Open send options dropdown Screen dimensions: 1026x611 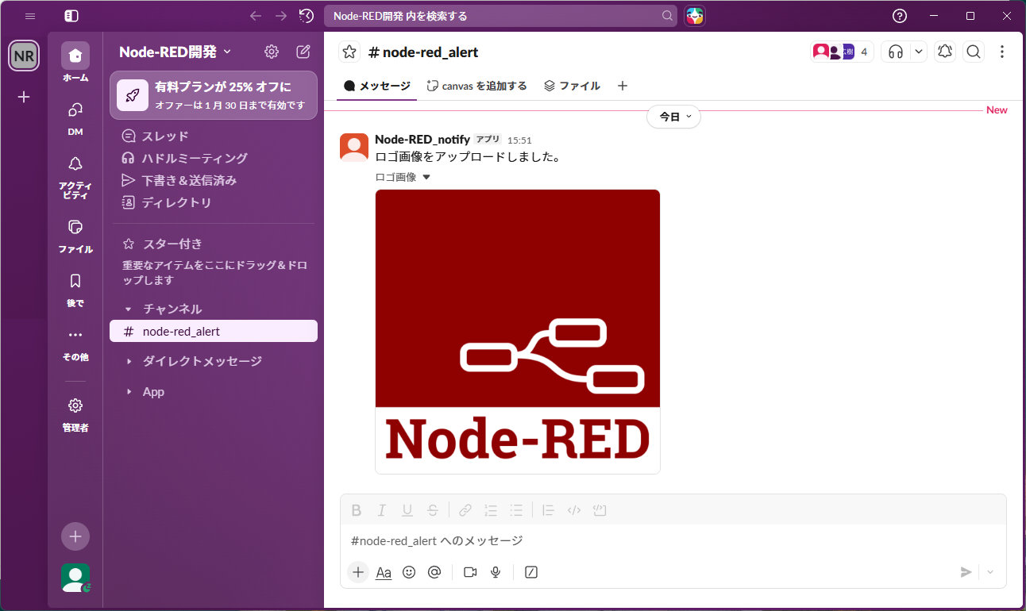[990, 572]
